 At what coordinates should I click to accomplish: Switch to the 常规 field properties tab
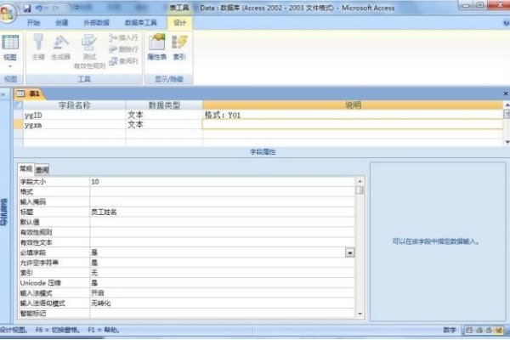pyautogui.click(x=26, y=168)
